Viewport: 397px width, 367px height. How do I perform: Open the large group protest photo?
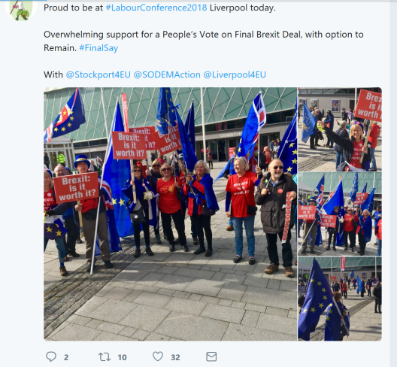170,214
